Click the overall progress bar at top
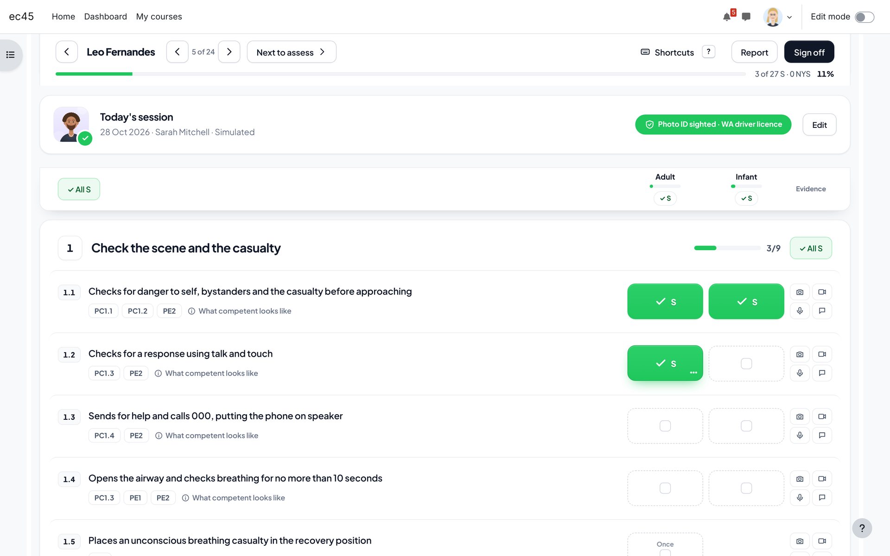 (400, 74)
